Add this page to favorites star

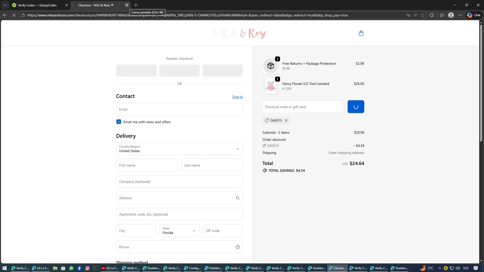point(422,15)
